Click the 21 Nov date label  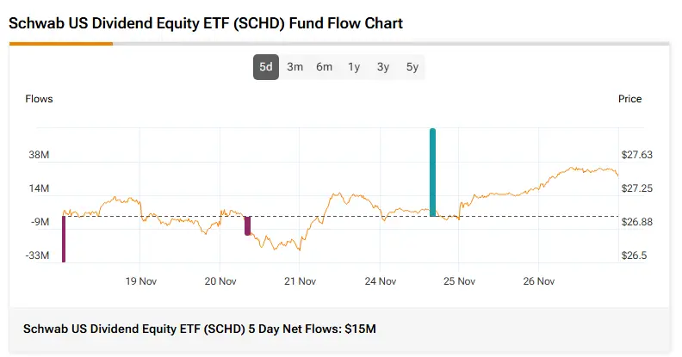(x=301, y=281)
